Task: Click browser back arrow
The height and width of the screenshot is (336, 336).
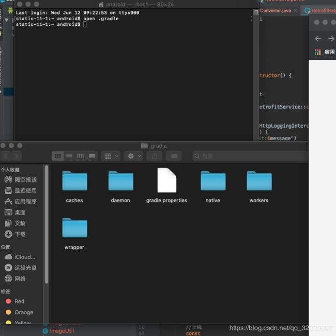Action: [x=318, y=39]
